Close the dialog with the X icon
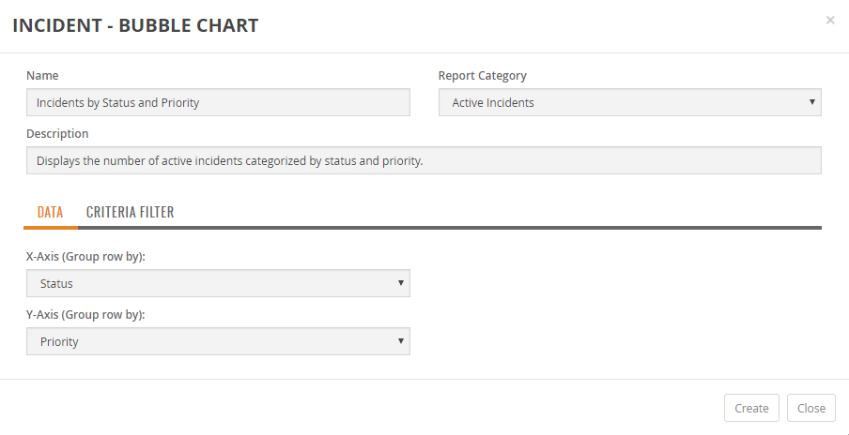Viewport: 849px width, 435px height. 830,20
